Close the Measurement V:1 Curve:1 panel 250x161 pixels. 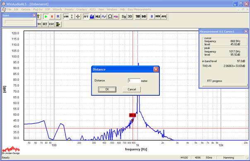pos(246,31)
